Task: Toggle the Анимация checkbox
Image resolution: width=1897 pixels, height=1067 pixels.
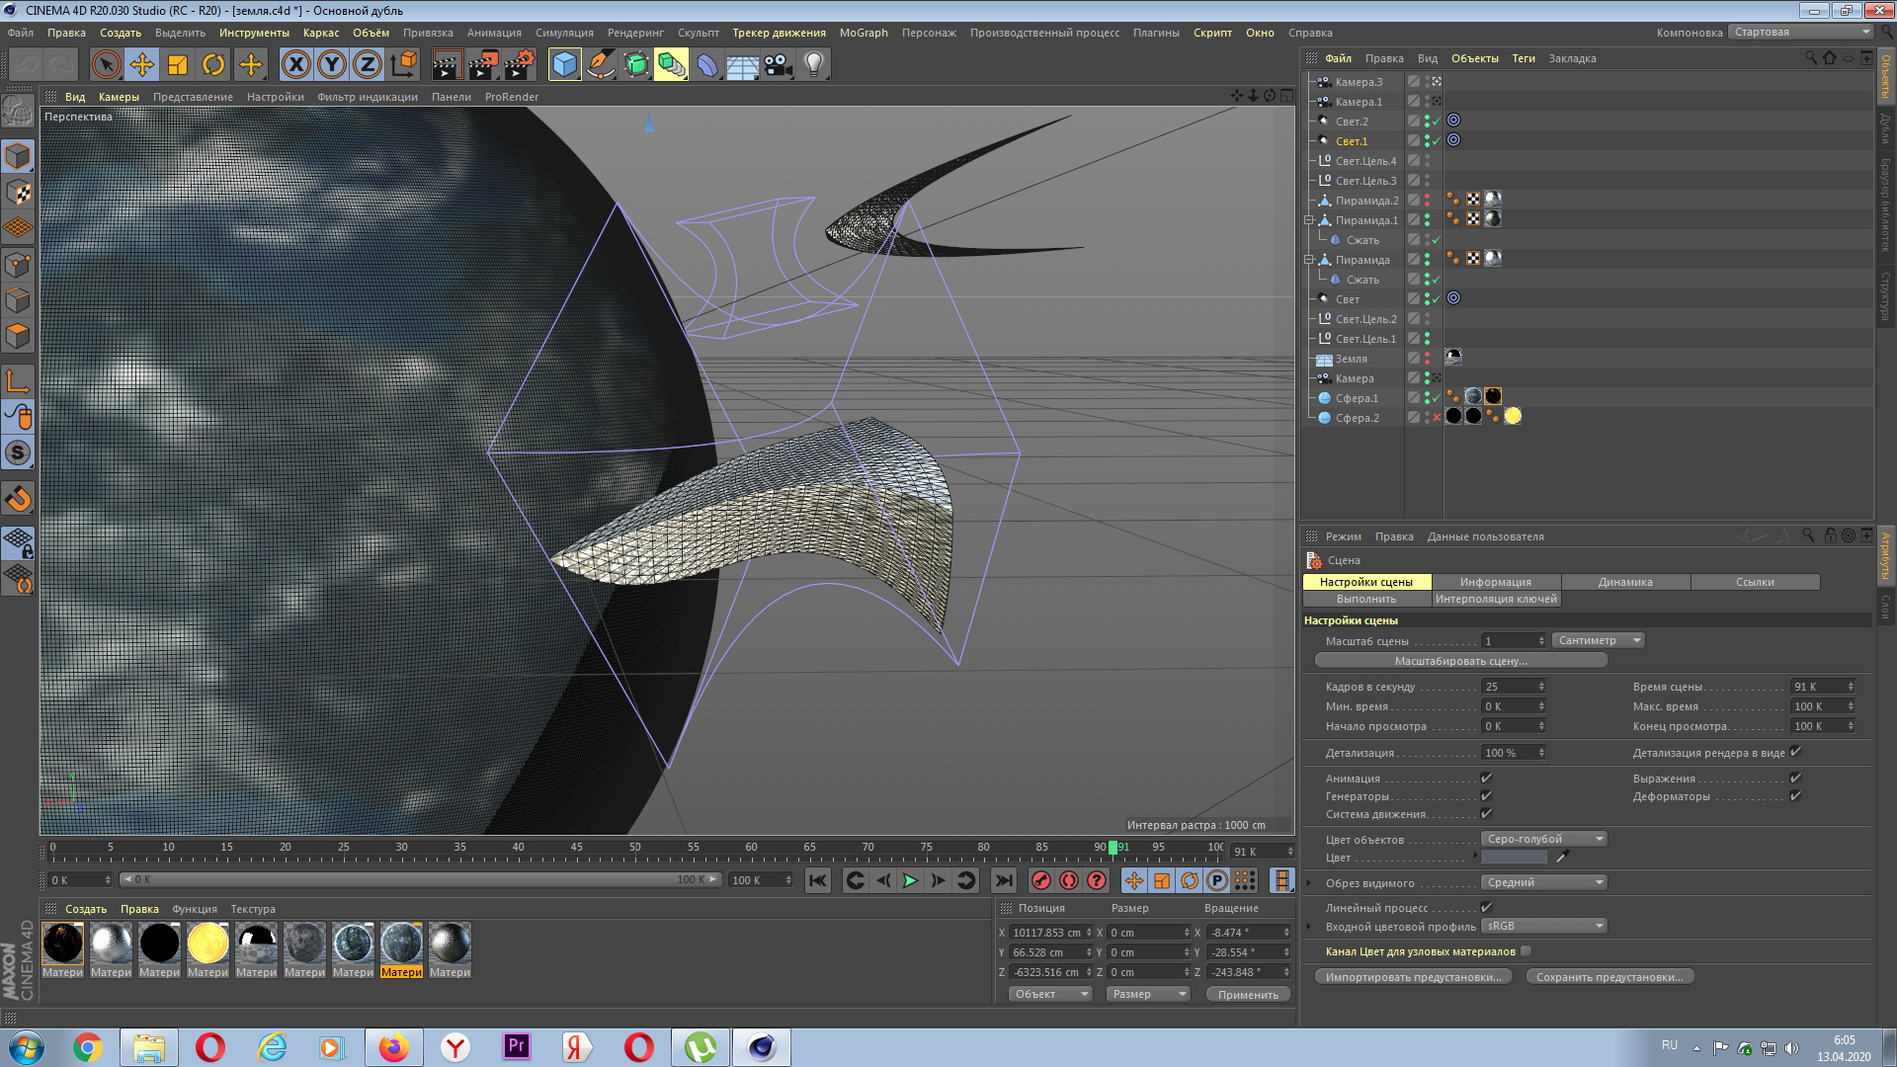Action: point(1486,779)
